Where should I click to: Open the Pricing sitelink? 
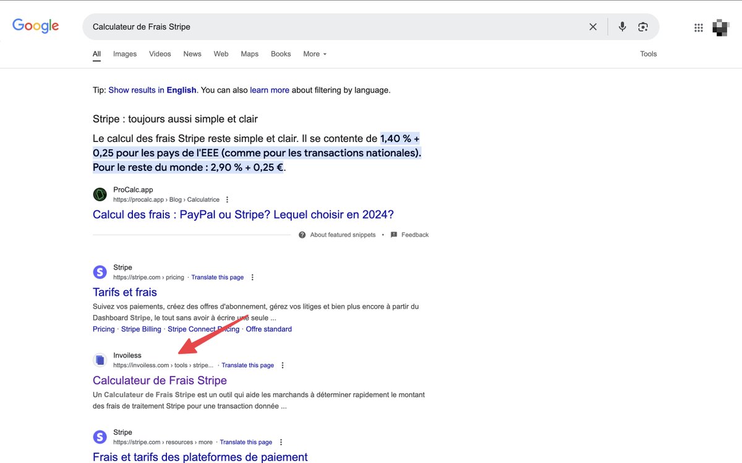[104, 329]
